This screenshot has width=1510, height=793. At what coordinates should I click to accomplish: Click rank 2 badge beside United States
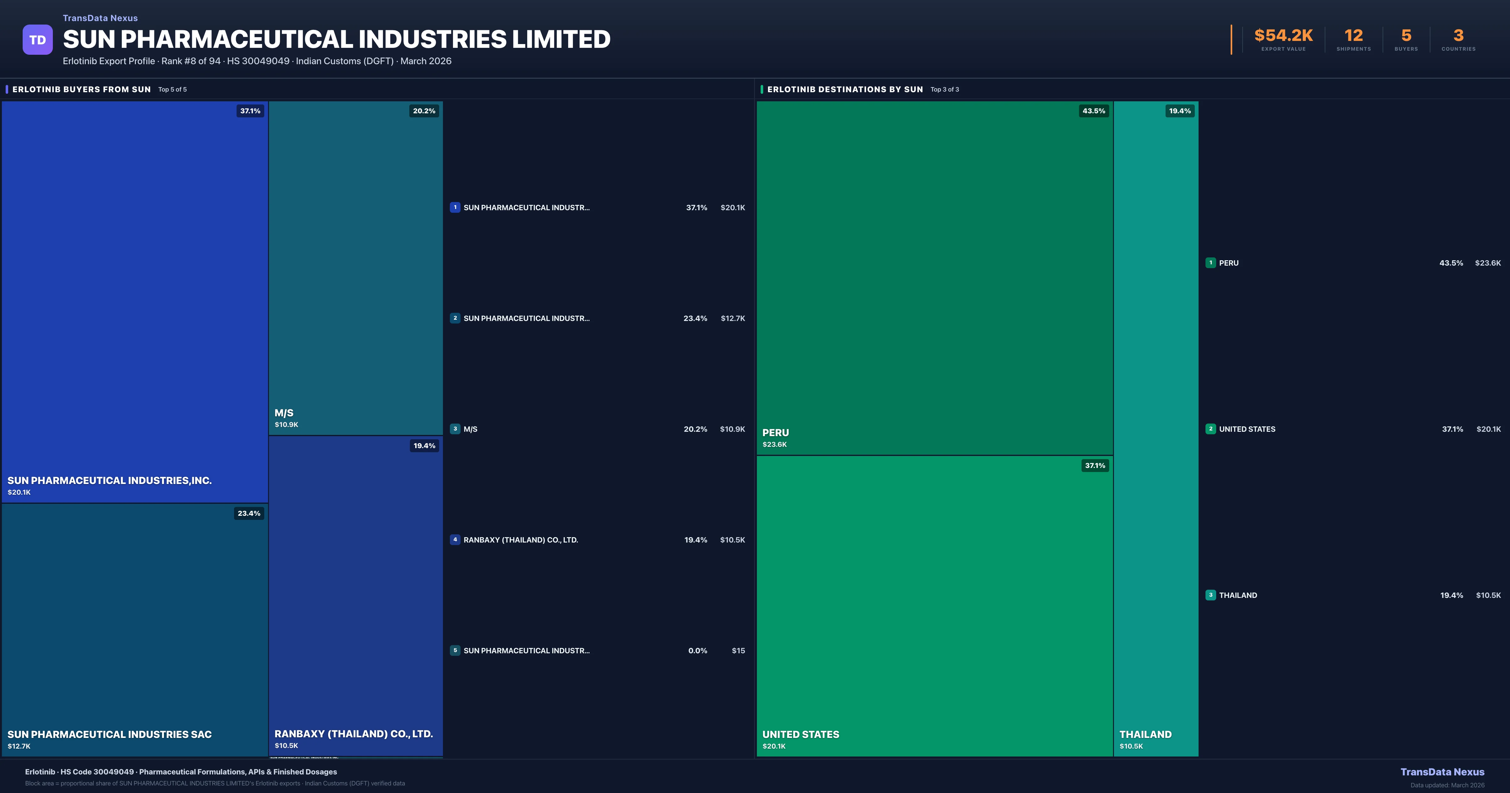(x=1211, y=429)
